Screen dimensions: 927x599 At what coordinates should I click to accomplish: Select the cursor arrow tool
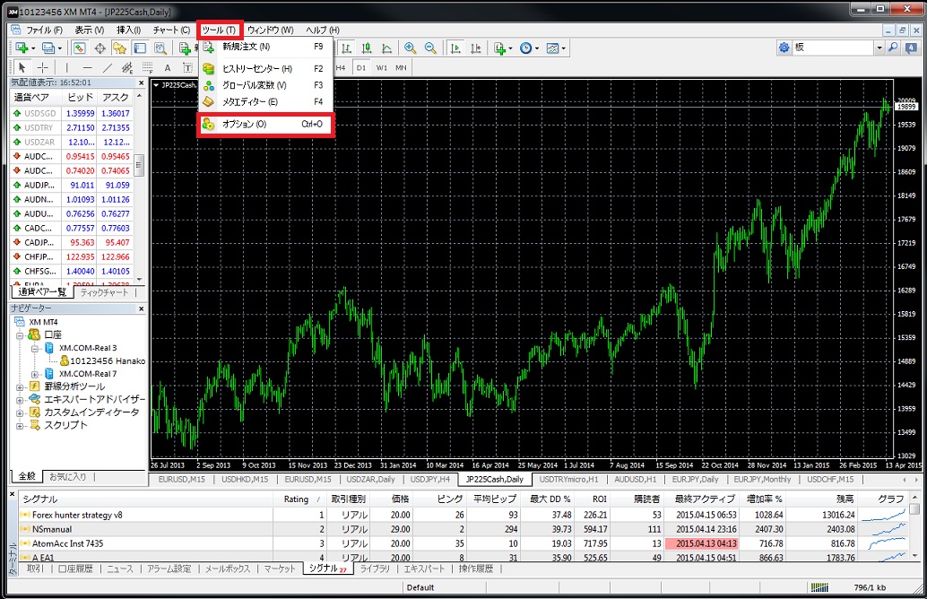22,67
